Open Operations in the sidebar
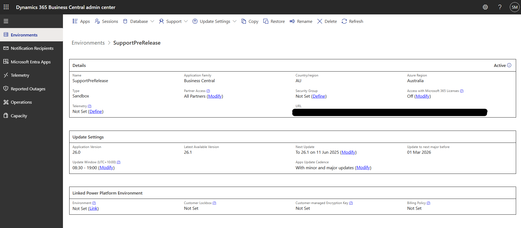Viewport: 521px width, 228px height. [x=31, y=102]
